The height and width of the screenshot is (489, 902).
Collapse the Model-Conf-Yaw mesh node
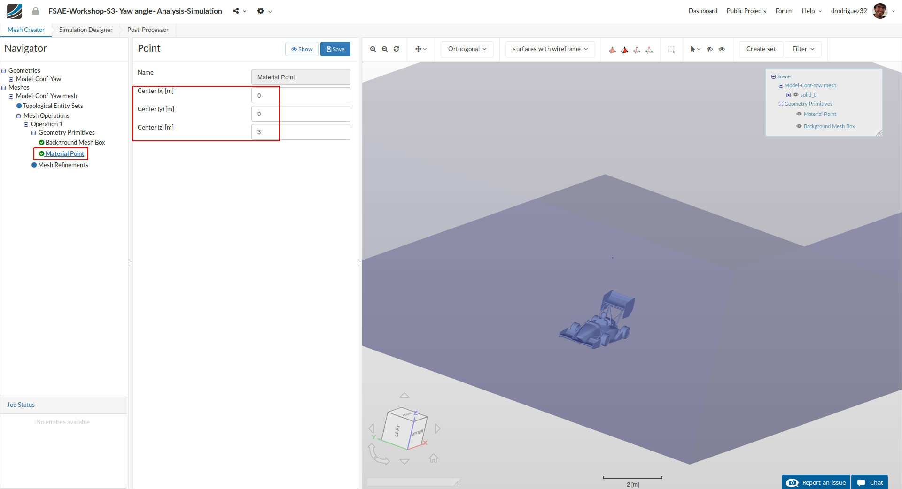click(11, 96)
